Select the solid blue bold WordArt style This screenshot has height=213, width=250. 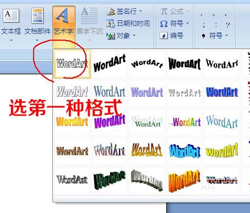[x=222, y=92]
